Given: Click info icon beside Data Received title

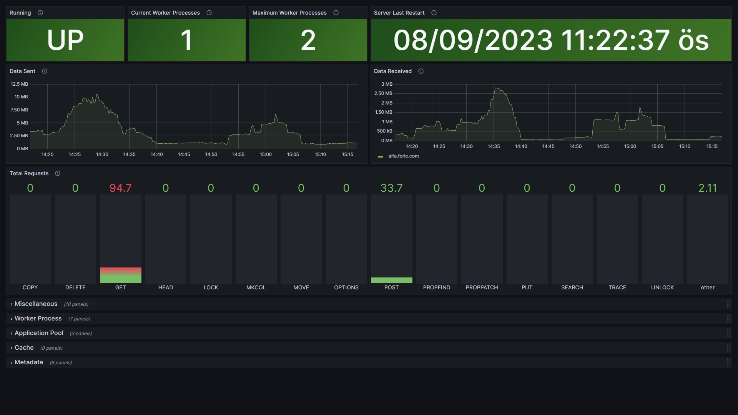Looking at the screenshot, I should pyautogui.click(x=421, y=71).
